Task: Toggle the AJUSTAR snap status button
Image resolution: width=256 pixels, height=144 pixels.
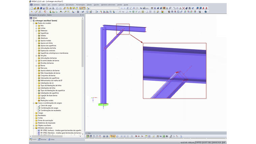Action: 184,143
